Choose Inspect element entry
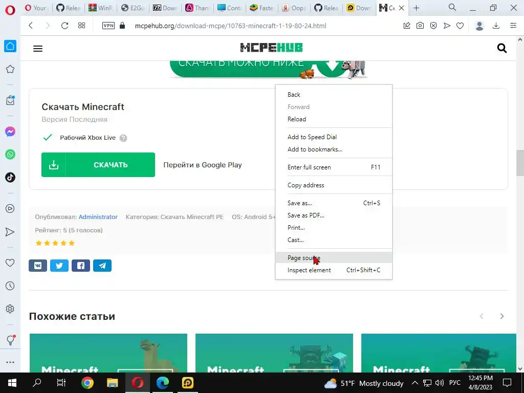This screenshot has width=524, height=393. (334, 270)
